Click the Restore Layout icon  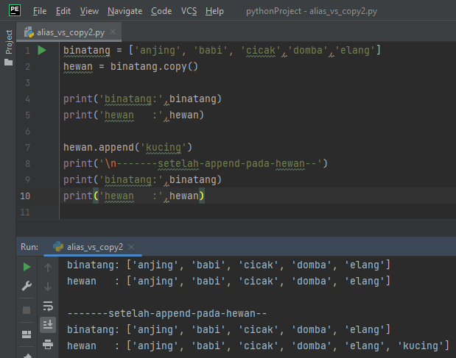pos(27,334)
